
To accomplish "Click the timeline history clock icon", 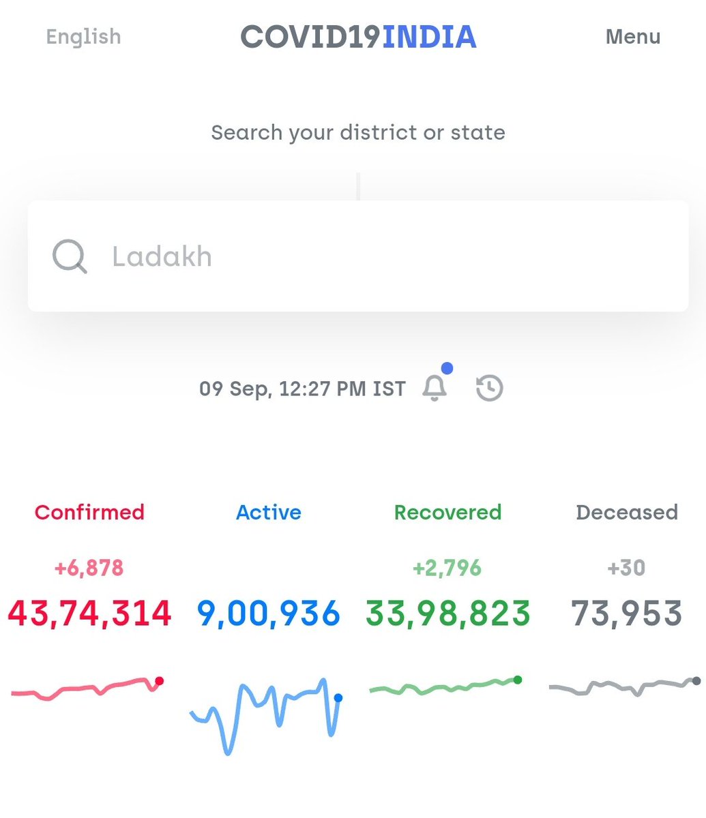I will click(489, 387).
